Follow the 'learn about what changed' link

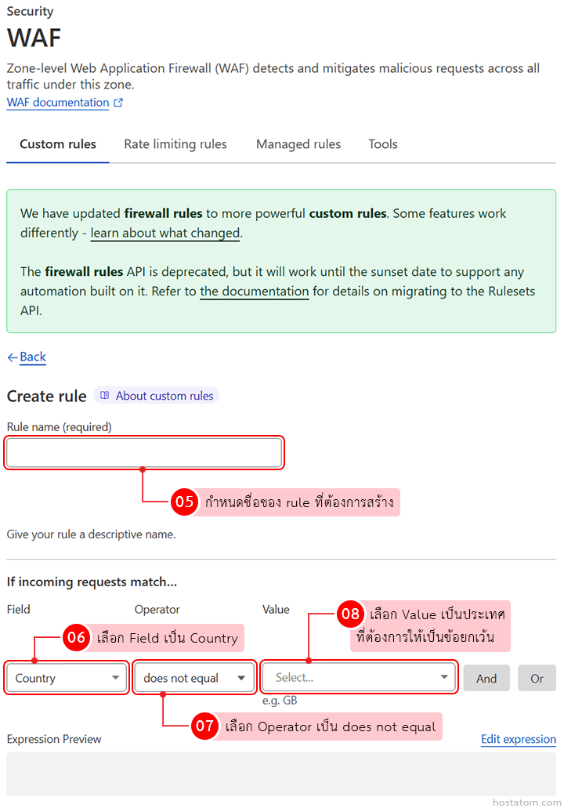point(165,233)
